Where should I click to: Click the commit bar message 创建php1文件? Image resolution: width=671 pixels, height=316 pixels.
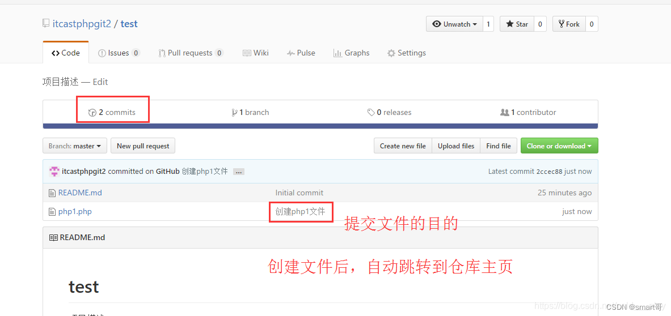point(205,171)
